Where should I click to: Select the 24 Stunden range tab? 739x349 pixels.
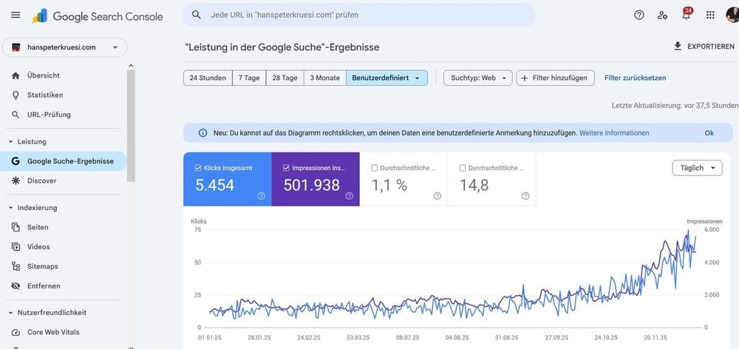(208, 78)
